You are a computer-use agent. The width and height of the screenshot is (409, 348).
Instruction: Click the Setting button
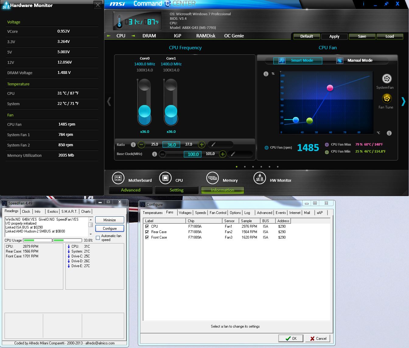click(177, 190)
